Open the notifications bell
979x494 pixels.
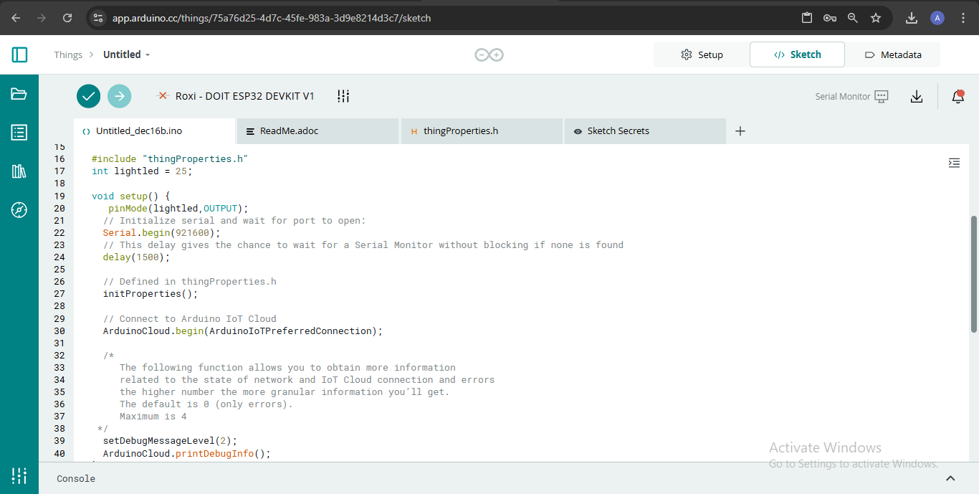point(958,96)
